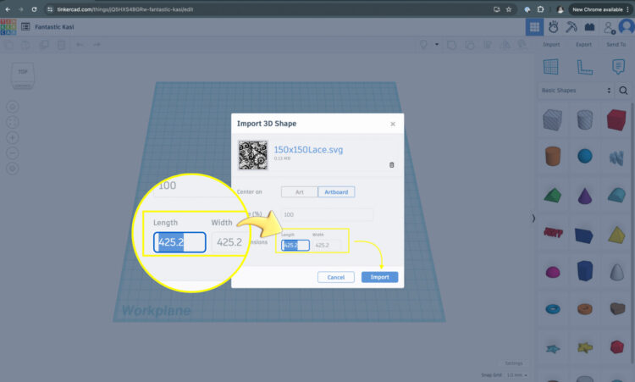Viewport: 635px width, 382px height.
Task: Click the Width dimension input field
Action: (327, 246)
